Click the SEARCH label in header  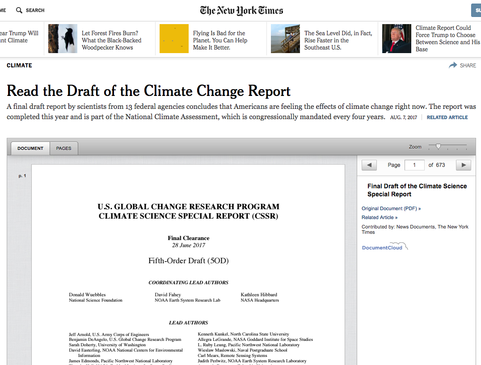pyautogui.click(x=35, y=10)
